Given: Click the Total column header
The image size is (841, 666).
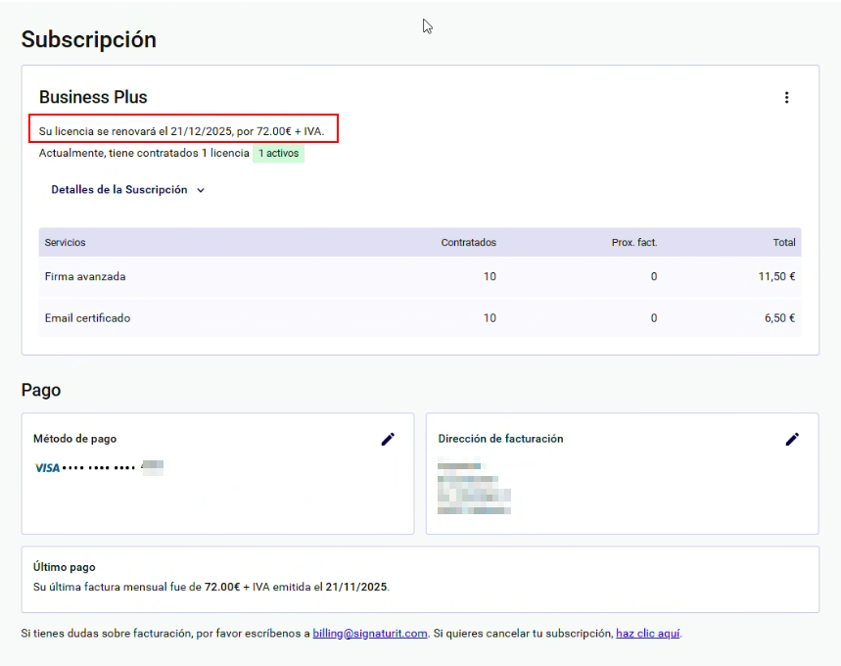Looking at the screenshot, I should pos(783,243).
